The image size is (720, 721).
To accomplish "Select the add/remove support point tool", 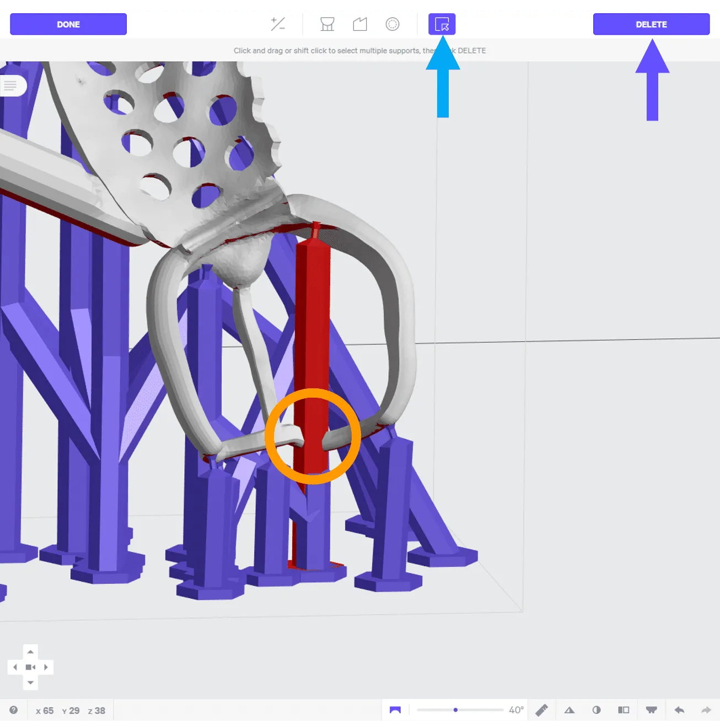I will [x=278, y=24].
